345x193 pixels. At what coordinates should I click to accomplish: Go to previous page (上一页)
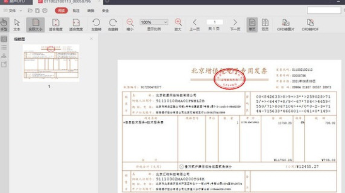pyautogui.click(x=194, y=25)
